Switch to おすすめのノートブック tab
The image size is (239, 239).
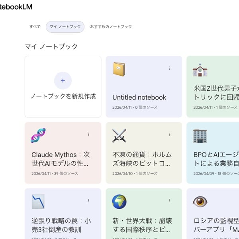point(111,27)
